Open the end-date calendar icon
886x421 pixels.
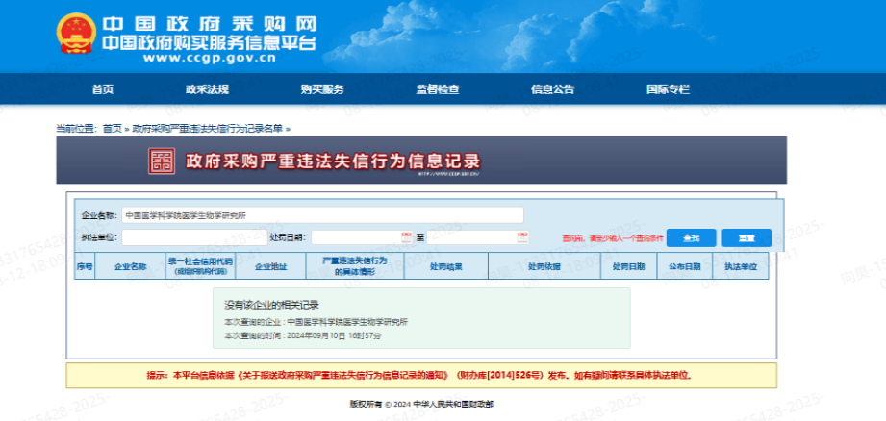click(x=522, y=237)
